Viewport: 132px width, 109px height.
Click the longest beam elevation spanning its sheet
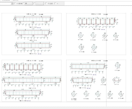pyautogui.click(x=32, y=80)
